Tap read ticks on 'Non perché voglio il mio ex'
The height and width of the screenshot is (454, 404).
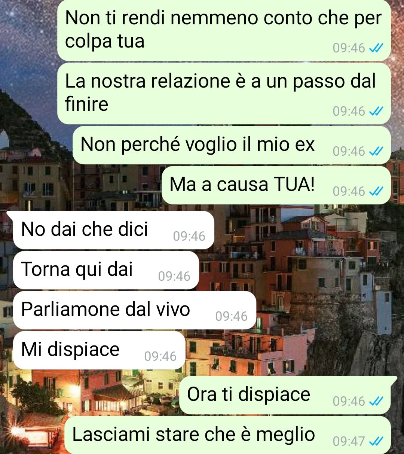376,151
